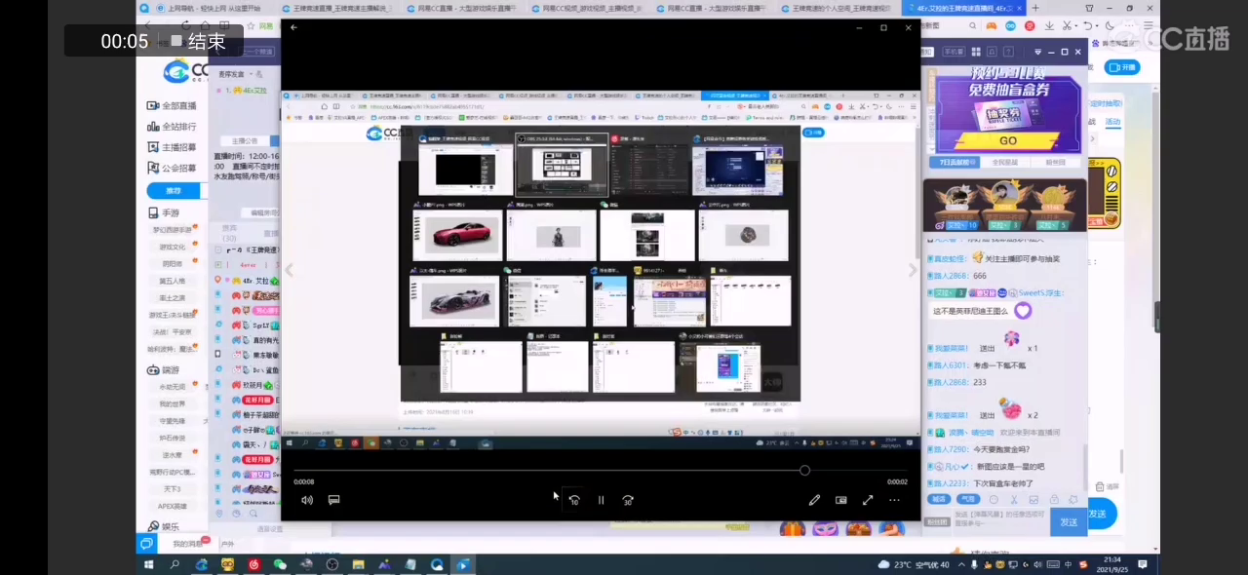Go back using the player's back arrow

coord(294,27)
